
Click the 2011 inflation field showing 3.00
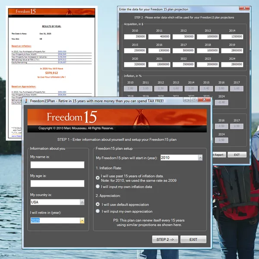(x=146, y=88)
